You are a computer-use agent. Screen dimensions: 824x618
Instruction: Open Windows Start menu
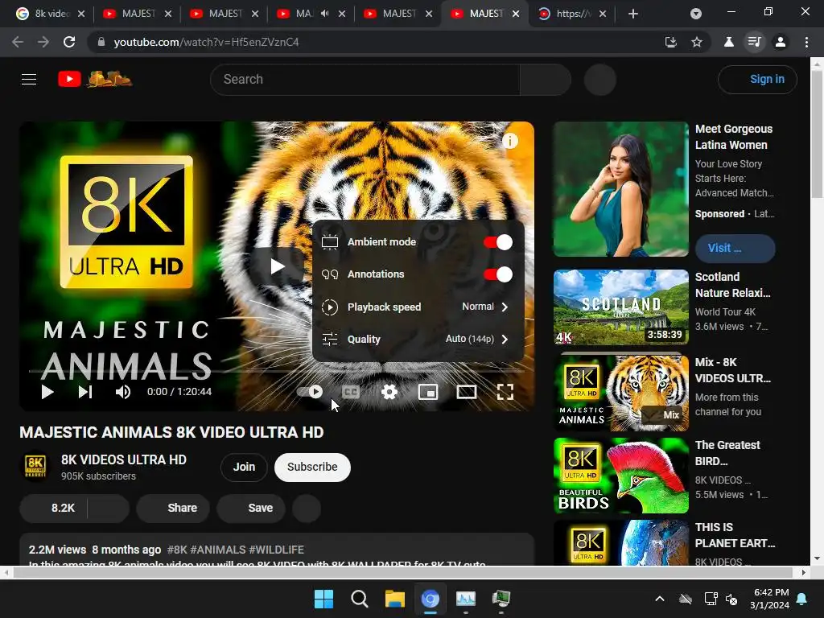[323, 599]
